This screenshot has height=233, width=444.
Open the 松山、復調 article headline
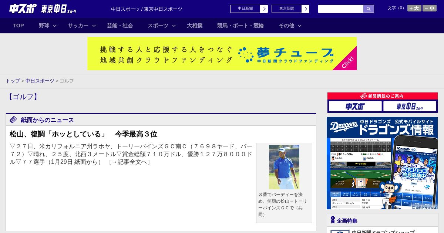click(83, 134)
